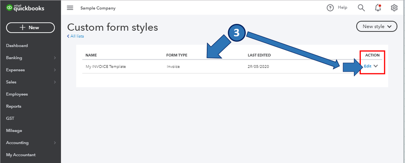405x163 pixels.
Task: Open the Help question mark icon
Action: click(x=330, y=8)
